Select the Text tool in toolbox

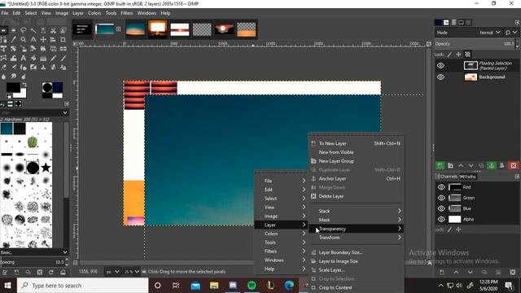coord(24,58)
